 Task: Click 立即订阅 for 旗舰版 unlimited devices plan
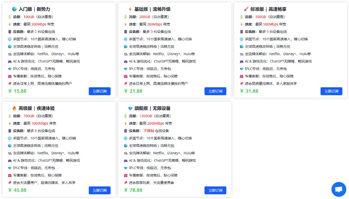215,190
